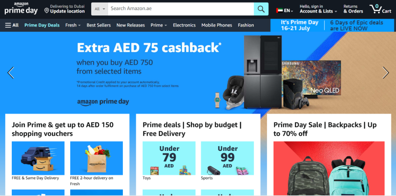Click the search magnifier button
The height and width of the screenshot is (196, 396).
pos(261,9)
